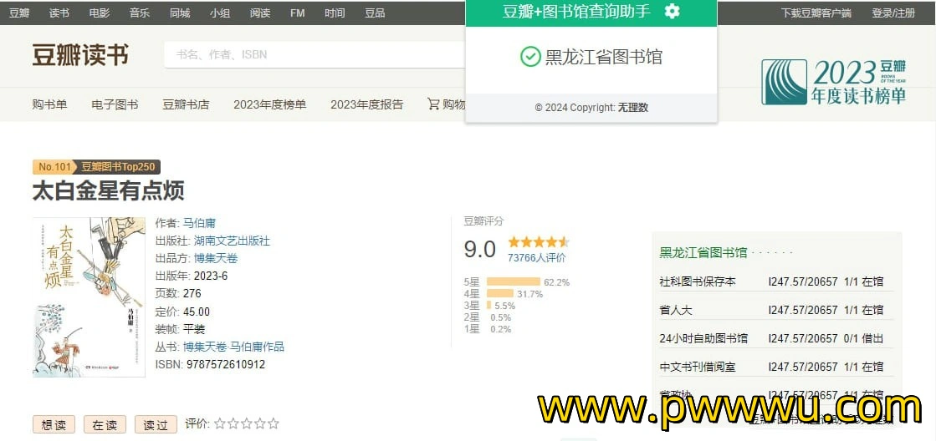Click the 豆瓣读书 logo

pos(80,55)
